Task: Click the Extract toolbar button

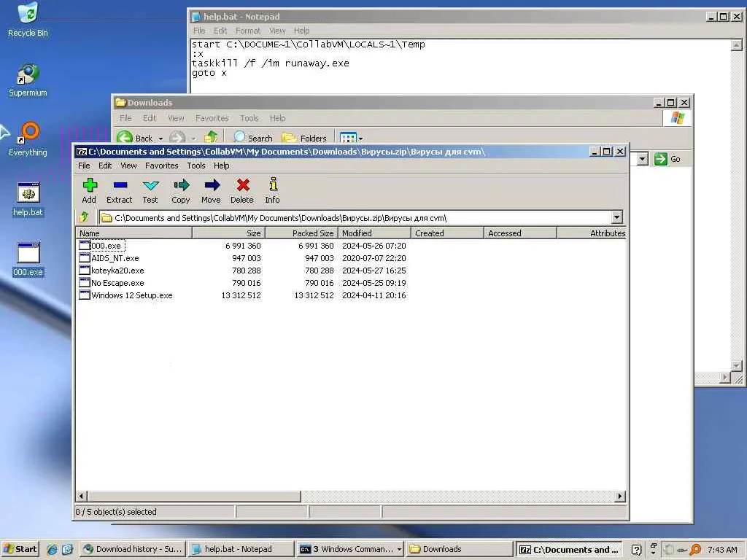Action: tap(119, 190)
